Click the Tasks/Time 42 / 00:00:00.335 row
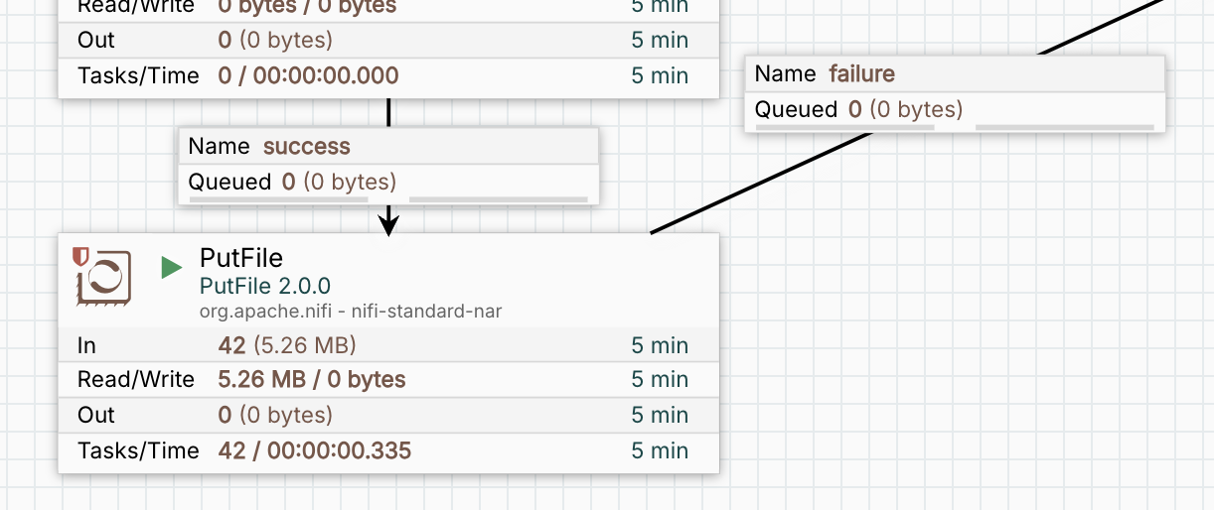 387,450
